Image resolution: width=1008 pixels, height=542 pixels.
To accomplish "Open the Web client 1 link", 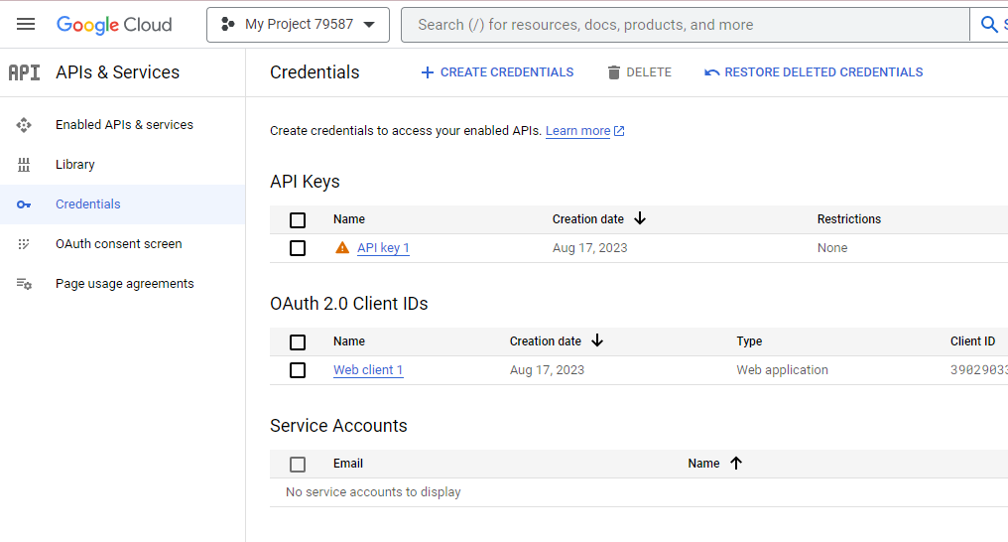I will point(368,370).
